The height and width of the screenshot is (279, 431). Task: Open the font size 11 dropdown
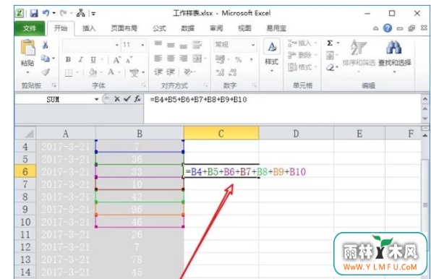[x=142, y=45]
